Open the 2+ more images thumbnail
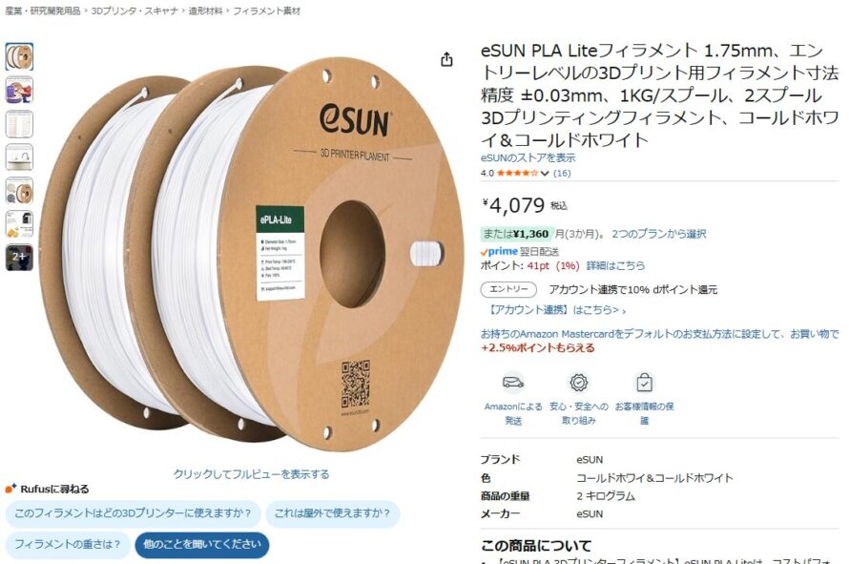This screenshot has width=849, height=564. 19,258
